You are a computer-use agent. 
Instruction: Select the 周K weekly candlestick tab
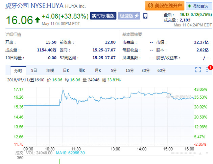(82, 70)
